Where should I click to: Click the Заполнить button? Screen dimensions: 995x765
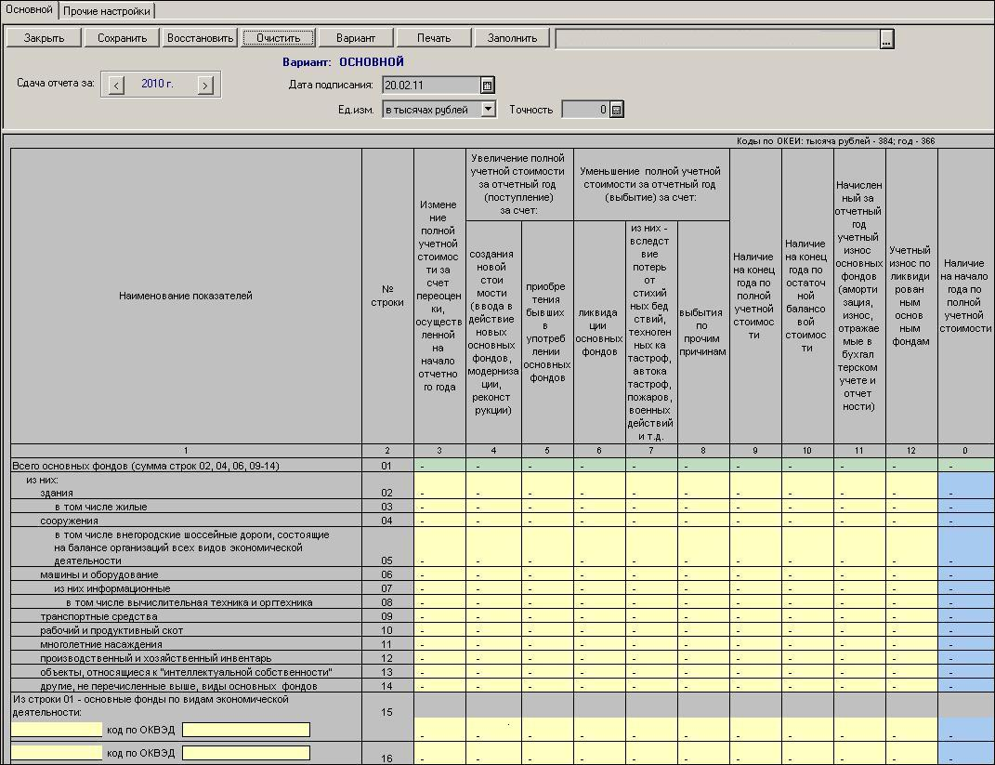(512, 38)
